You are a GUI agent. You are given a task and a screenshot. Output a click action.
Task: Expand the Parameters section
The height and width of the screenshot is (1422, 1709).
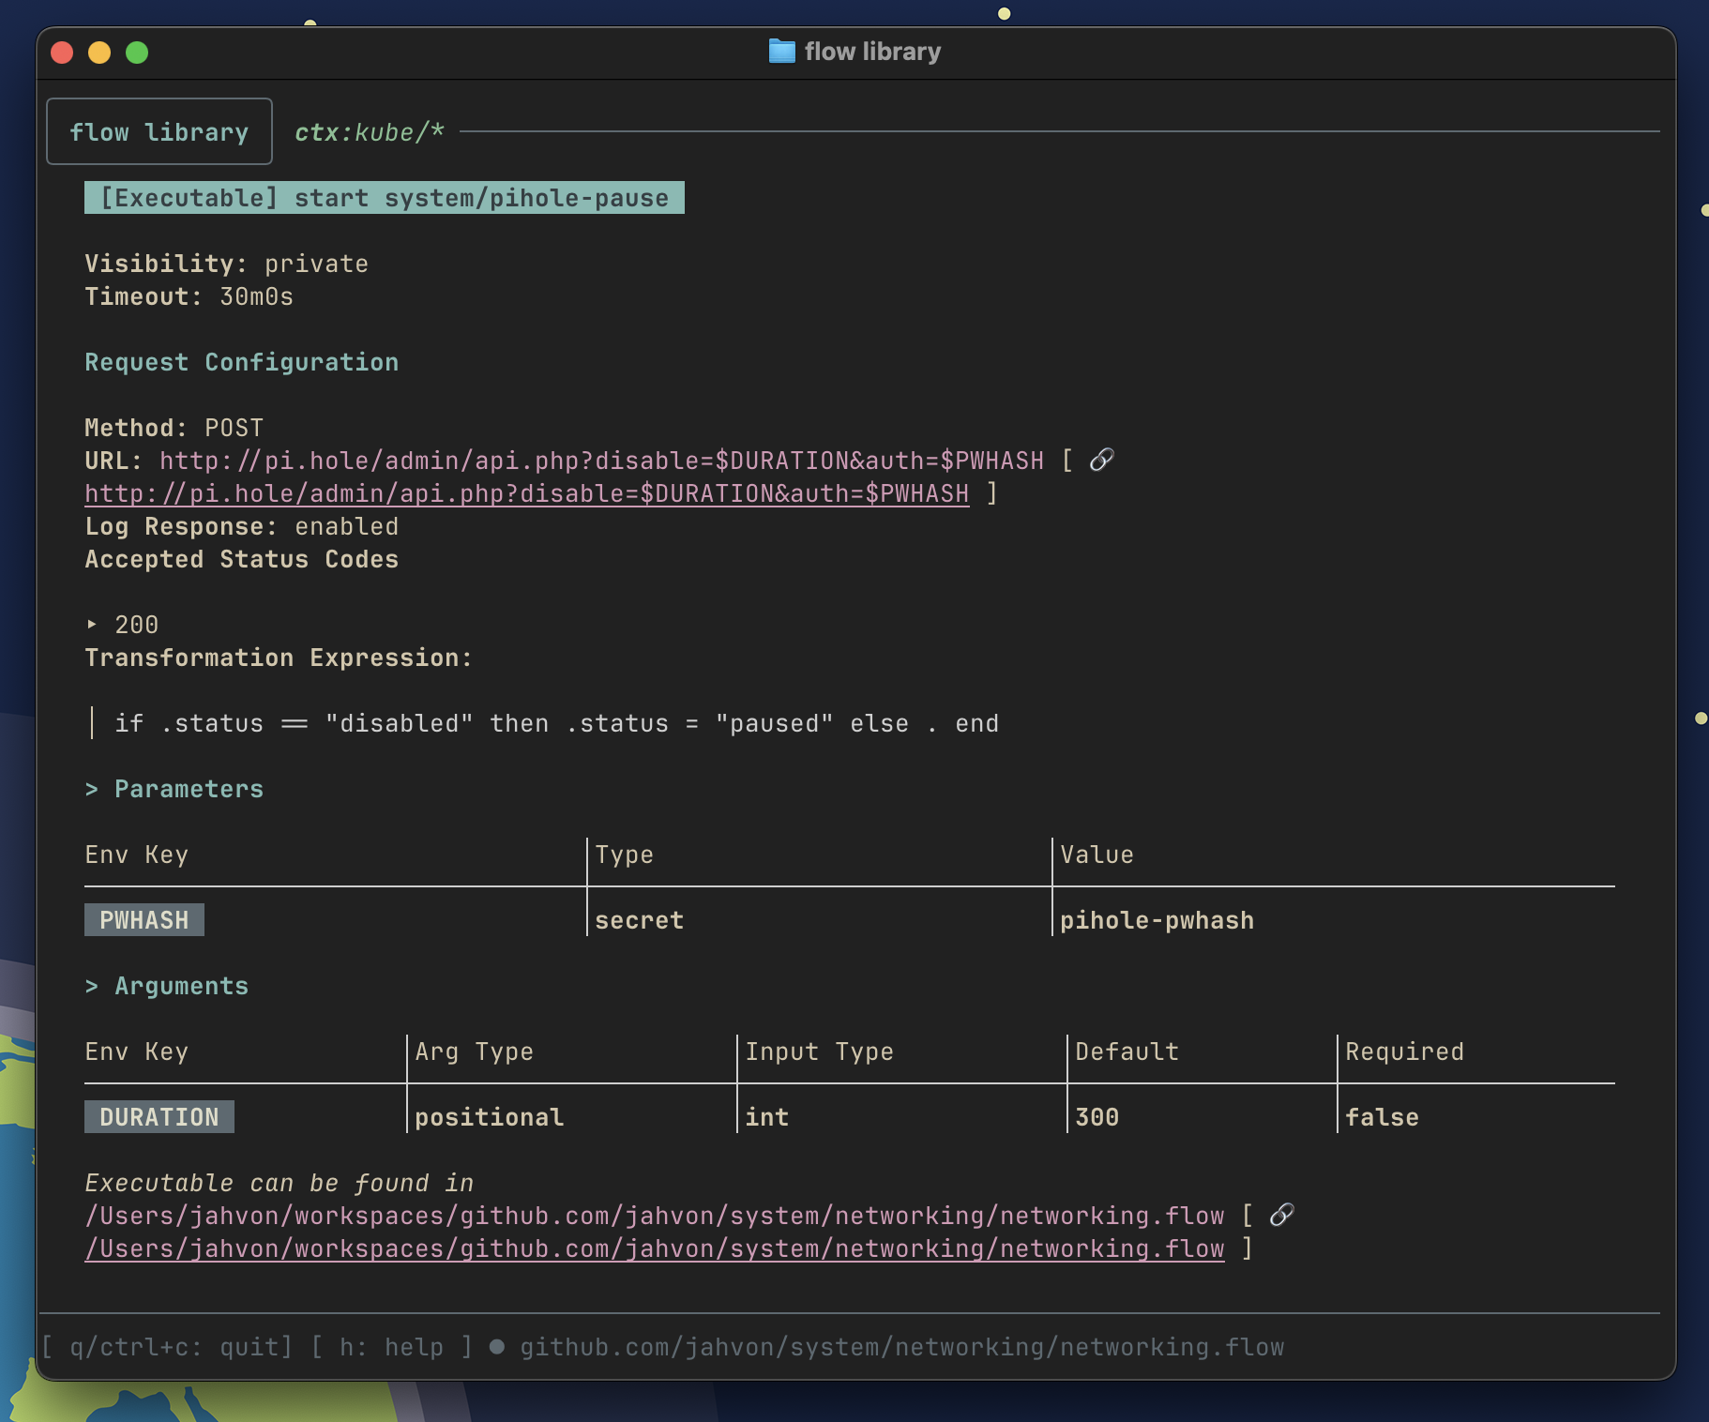click(x=174, y=789)
